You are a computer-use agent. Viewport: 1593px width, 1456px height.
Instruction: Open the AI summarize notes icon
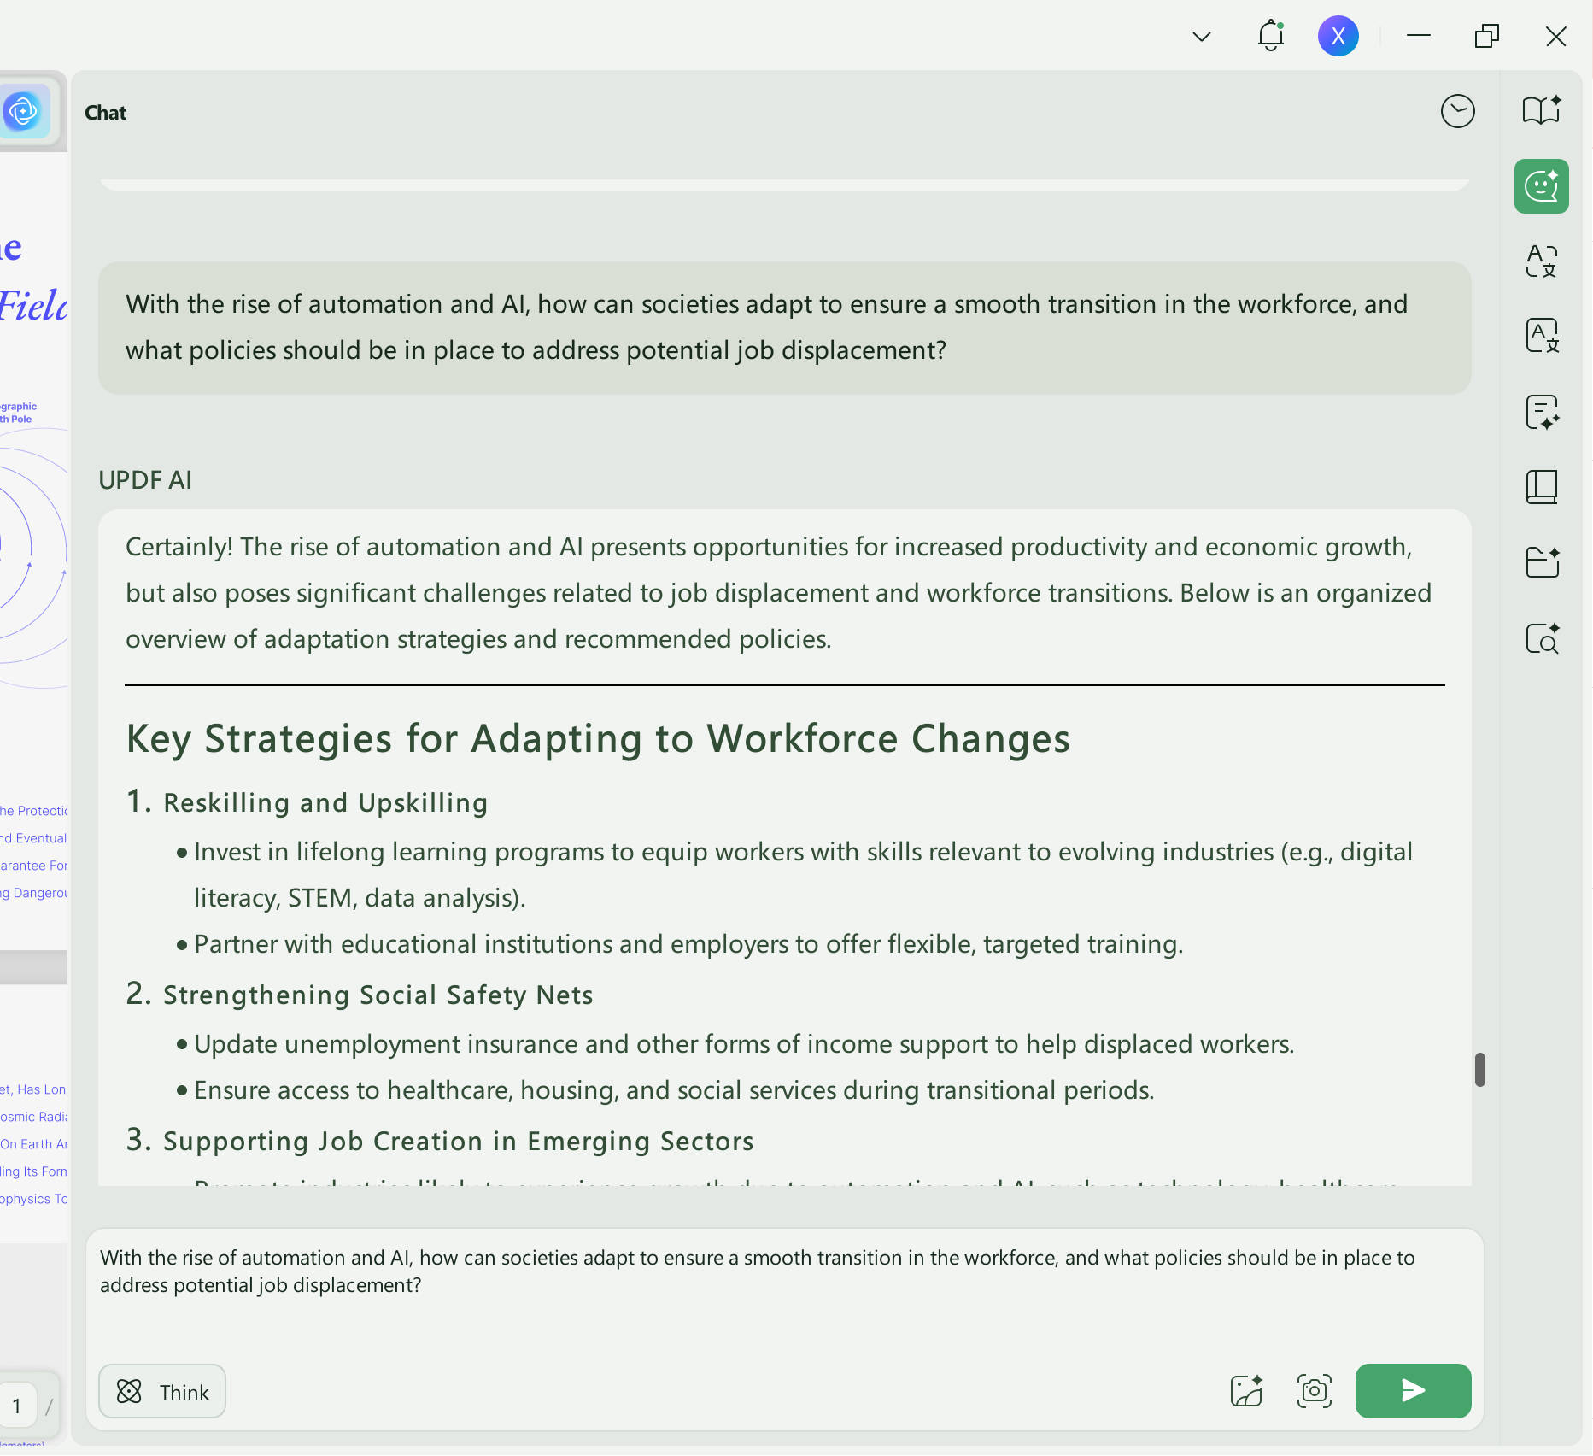(x=1542, y=412)
